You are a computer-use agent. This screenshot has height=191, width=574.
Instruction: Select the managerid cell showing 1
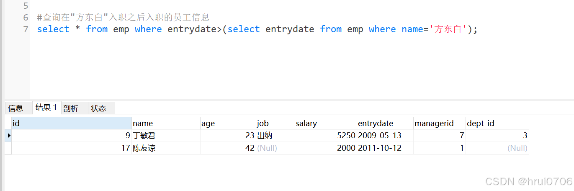(440, 148)
